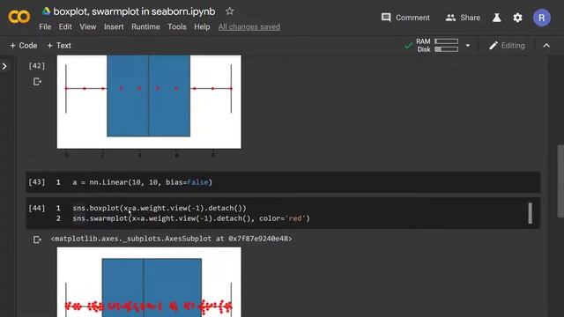Click the pencil icon beside Editing
The image size is (564, 317).
click(x=493, y=46)
